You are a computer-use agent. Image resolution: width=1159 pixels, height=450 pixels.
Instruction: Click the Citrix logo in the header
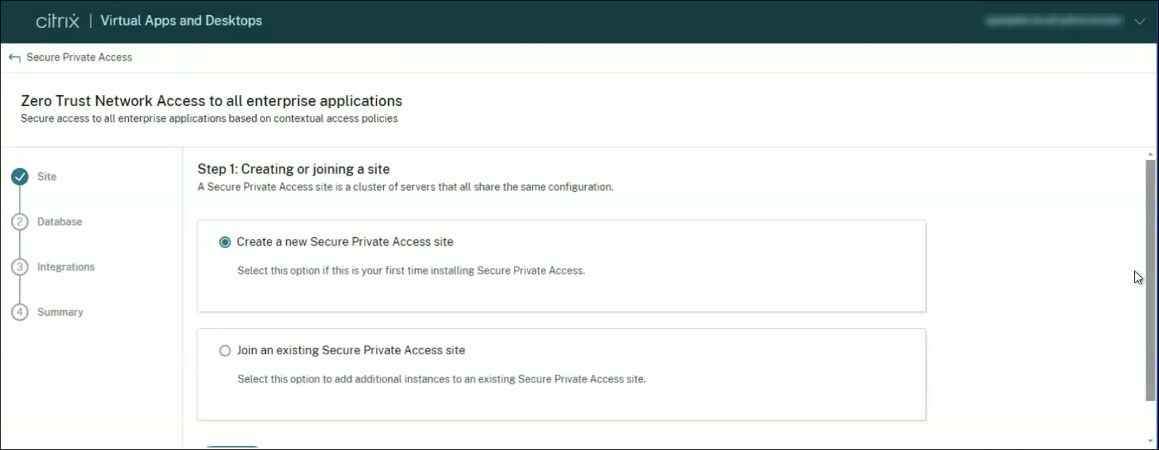click(x=58, y=20)
